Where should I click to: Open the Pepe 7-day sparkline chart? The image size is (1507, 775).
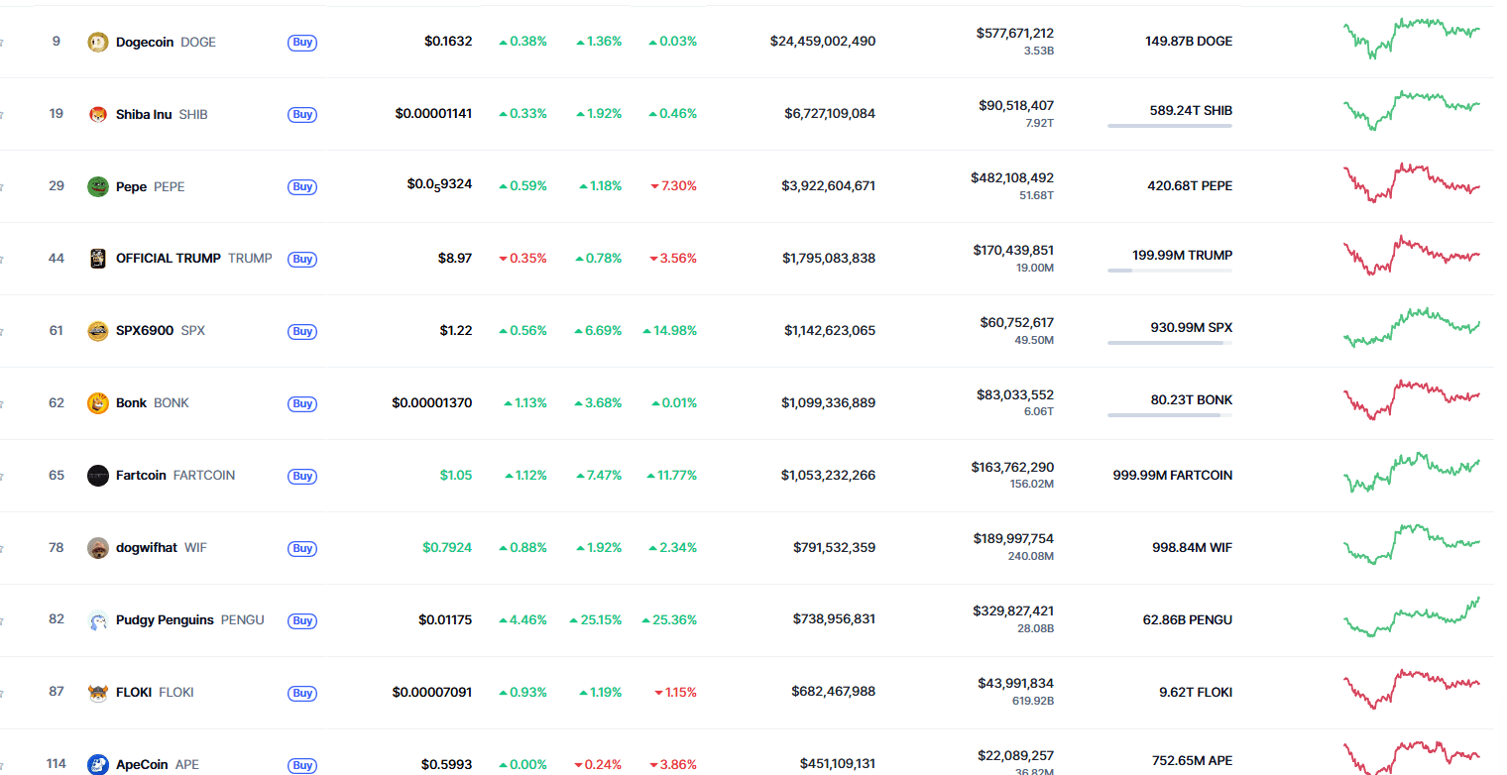[1412, 183]
